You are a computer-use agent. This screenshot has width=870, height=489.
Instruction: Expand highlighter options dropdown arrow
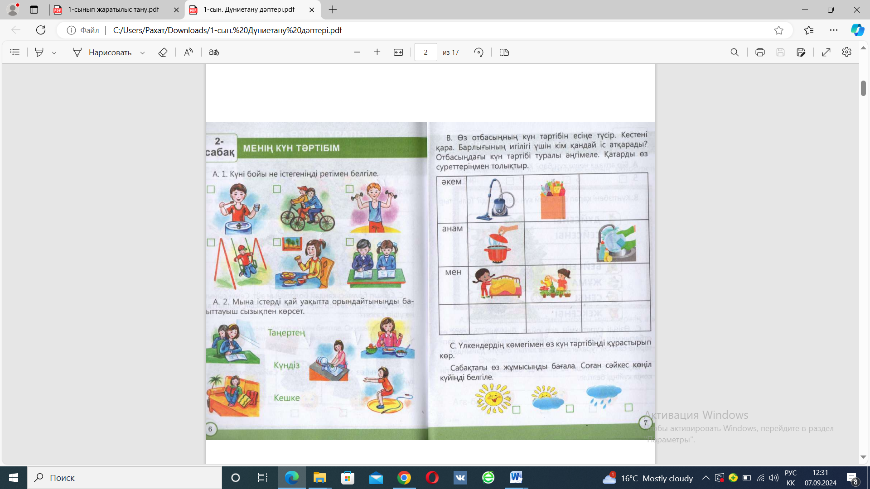(x=54, y=53)
